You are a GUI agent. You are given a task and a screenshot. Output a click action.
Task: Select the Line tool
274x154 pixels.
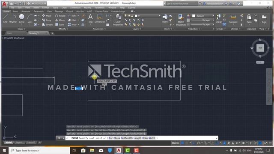[x=5, y=18]
